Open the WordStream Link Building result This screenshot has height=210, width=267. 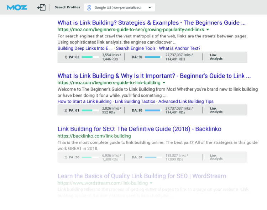click(142, 176)
